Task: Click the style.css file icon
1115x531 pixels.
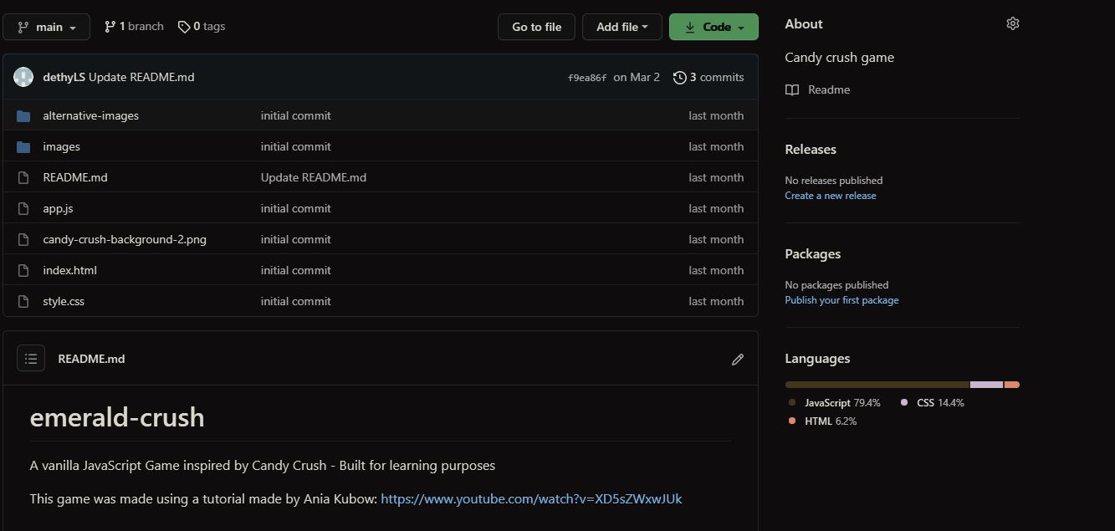Action: pos(23,301)
